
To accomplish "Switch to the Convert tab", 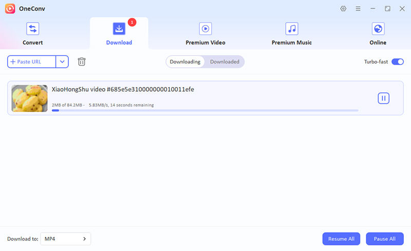I will 32,43.
